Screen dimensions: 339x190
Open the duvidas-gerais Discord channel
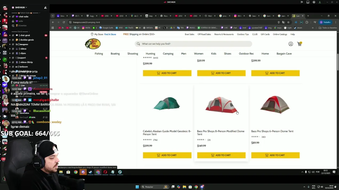click(x=27, y=40)
